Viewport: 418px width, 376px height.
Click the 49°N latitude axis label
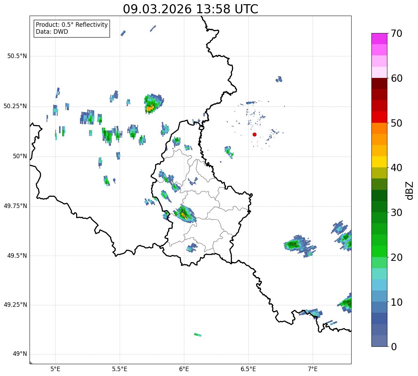pyautogui.click(x=19, y=354)
